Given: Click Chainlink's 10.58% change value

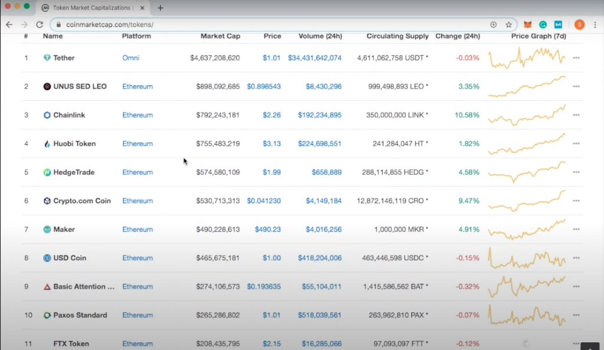Looking at the screenshot, I should (x=467, y=115).
